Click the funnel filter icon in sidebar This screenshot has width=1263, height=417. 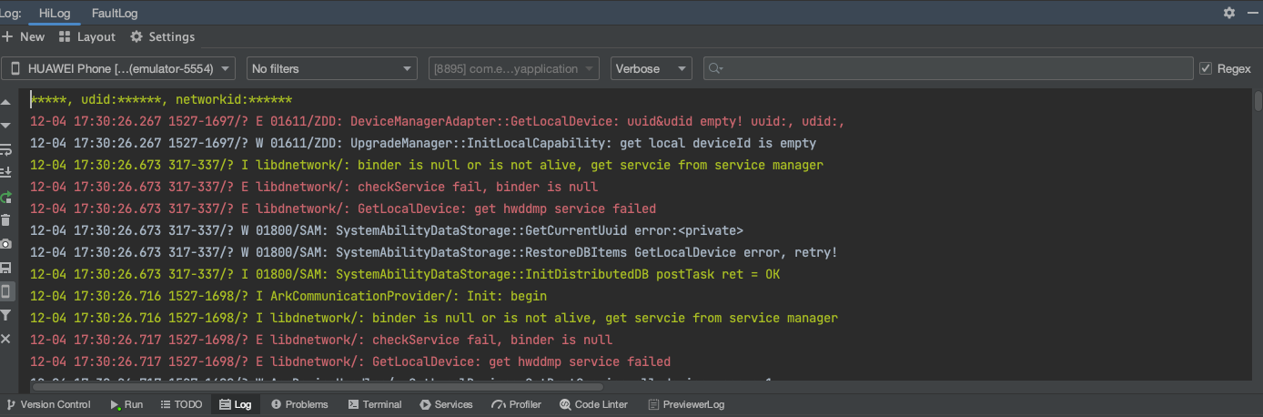coord(6,315)
